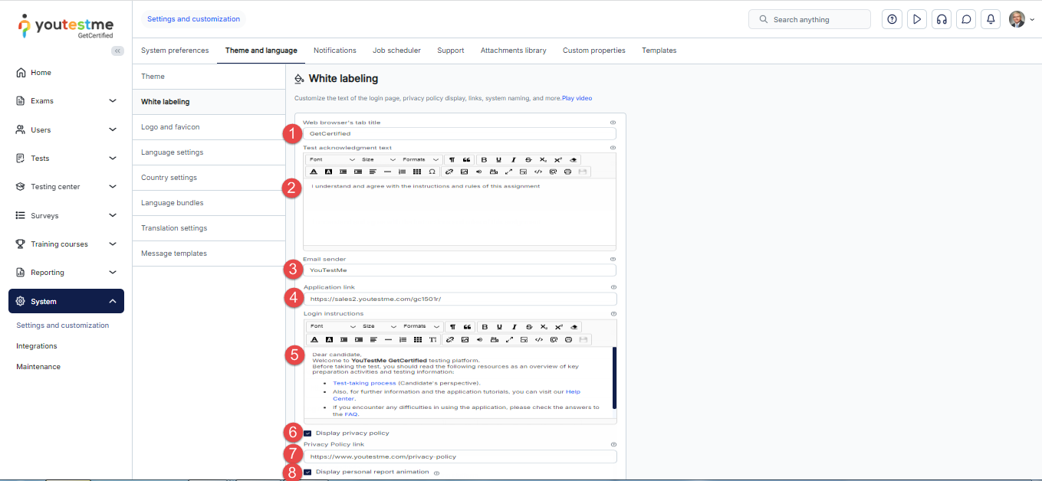Screen dimensions: 1042x481
Task: Open the chat bubble icon in header
Action: coord(967,19)
